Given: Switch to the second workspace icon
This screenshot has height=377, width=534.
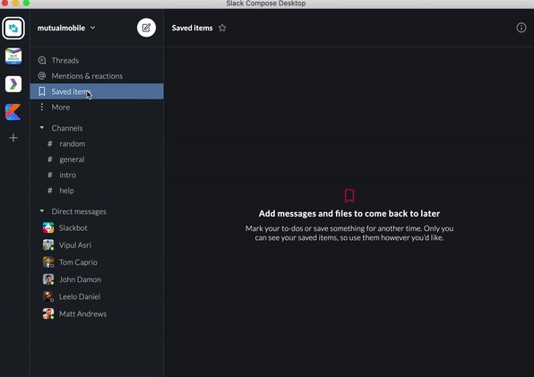Looking at the screenshot, I should pos(13,56).
